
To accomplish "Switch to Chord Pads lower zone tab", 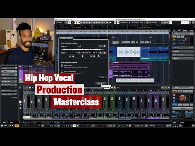I will tap(58, 123).
